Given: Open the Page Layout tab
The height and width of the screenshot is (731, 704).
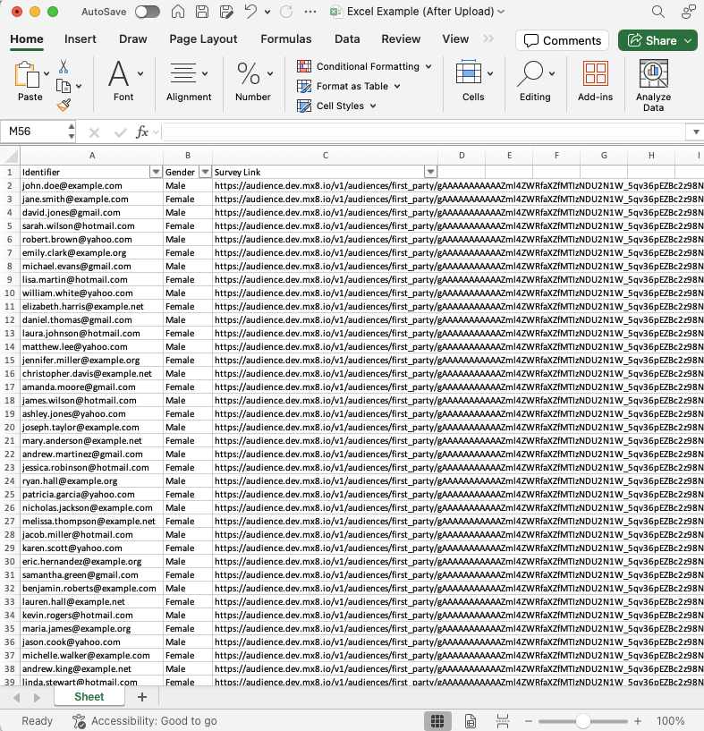Looking at the screenshot, I should (203, 39).
